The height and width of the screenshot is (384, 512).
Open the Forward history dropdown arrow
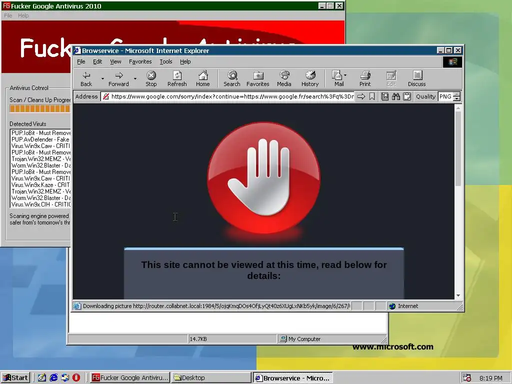(x=135, y=78)
